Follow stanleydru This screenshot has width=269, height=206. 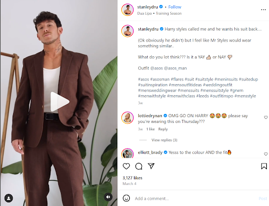tap(174, 7)
